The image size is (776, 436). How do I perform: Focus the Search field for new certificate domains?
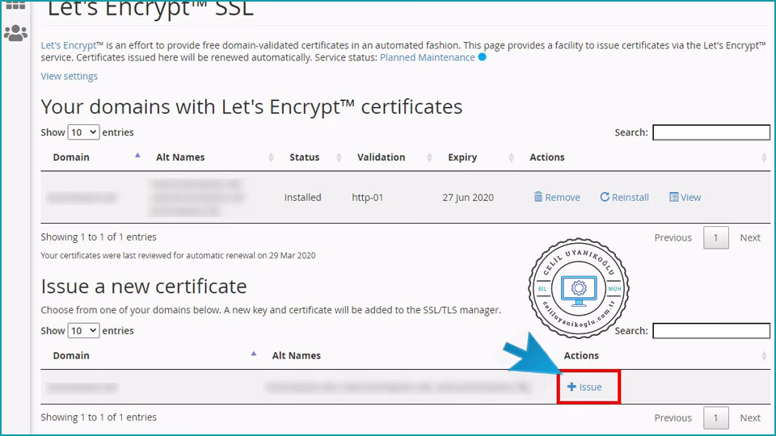(711, 331)
